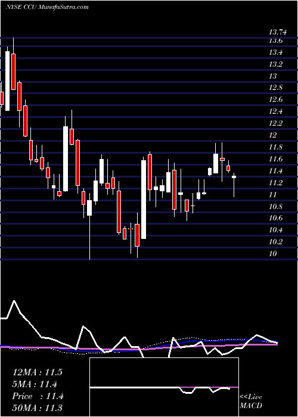Click the 13.2 price axis label
The width and height of the screenshot is (298, 417).
click(275, 64)
